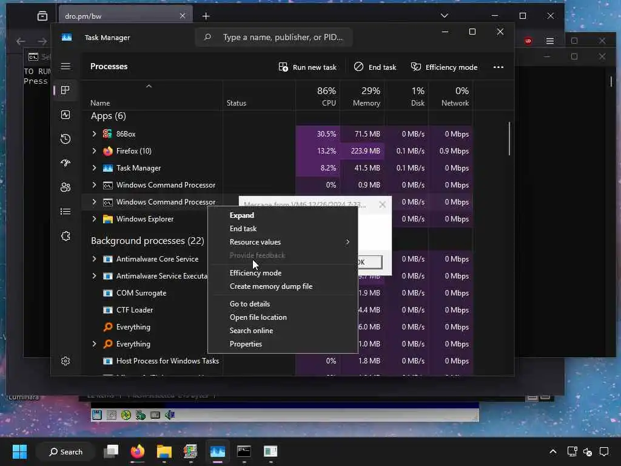Screen dimensions: 621x466
Task: Open Task View from taskbar
Action: pyautogui.click(x=111, y=451)
